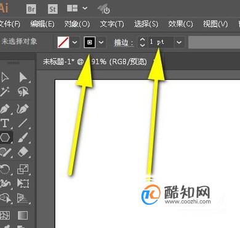Expand the fill color dropdown arrow
The image size is (240, 228).
point(75,43)
